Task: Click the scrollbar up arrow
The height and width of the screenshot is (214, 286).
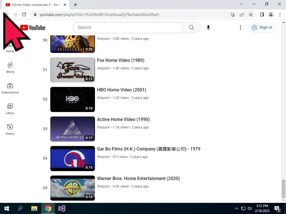Action: click(x=283, y=22)
